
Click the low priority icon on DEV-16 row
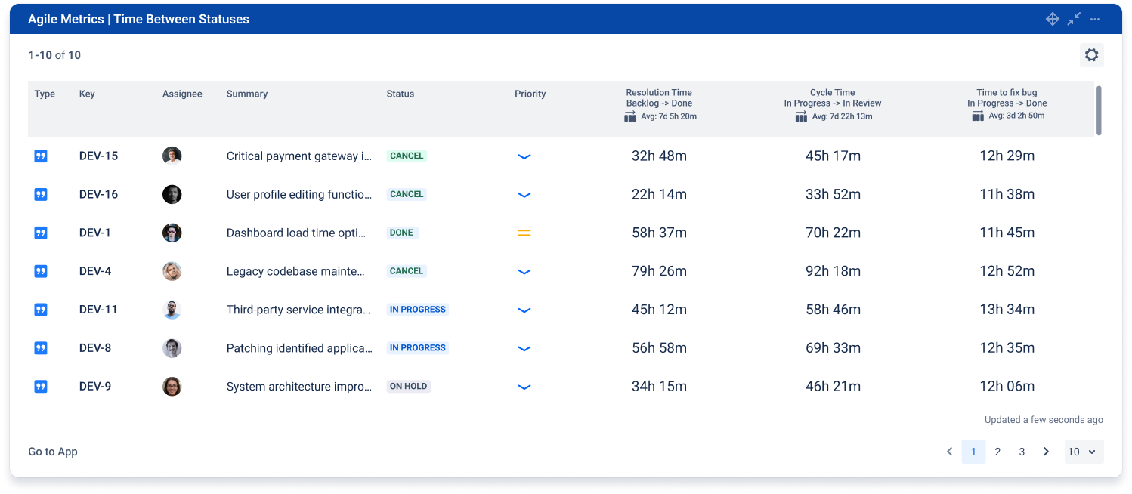(x=524, y=194)
